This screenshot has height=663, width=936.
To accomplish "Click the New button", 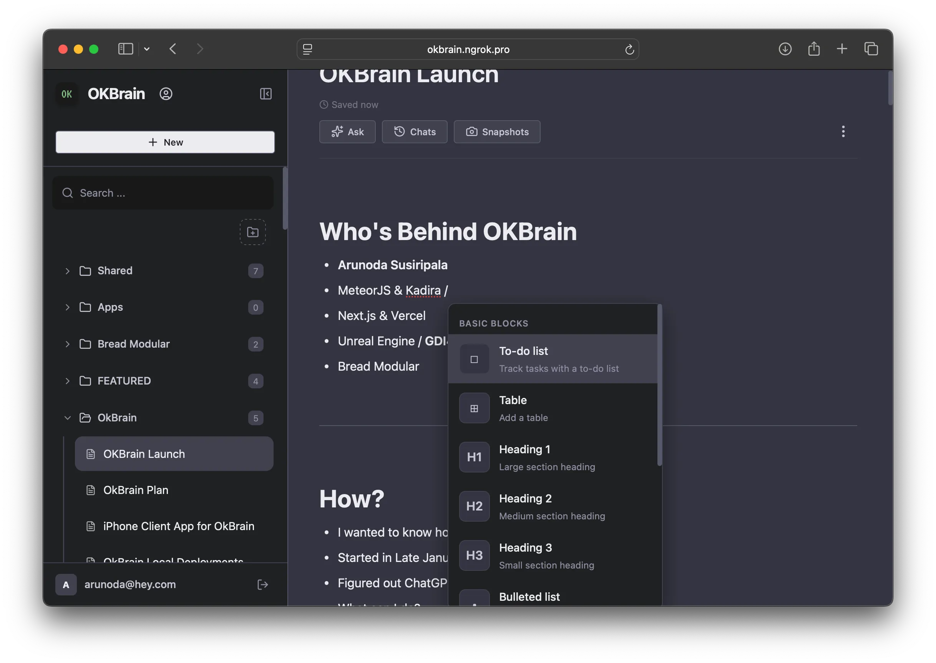I will pyautogui.click(x=164, y=142).
